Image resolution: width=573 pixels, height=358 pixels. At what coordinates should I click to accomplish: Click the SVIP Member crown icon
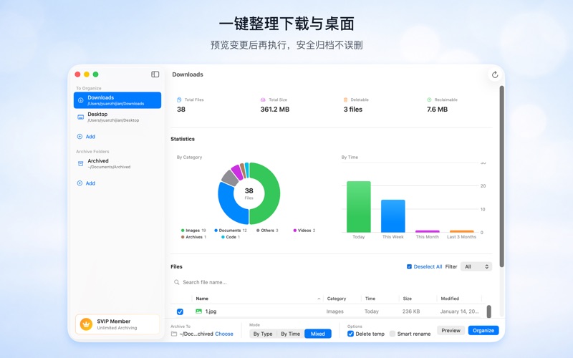tap(86, 324)
